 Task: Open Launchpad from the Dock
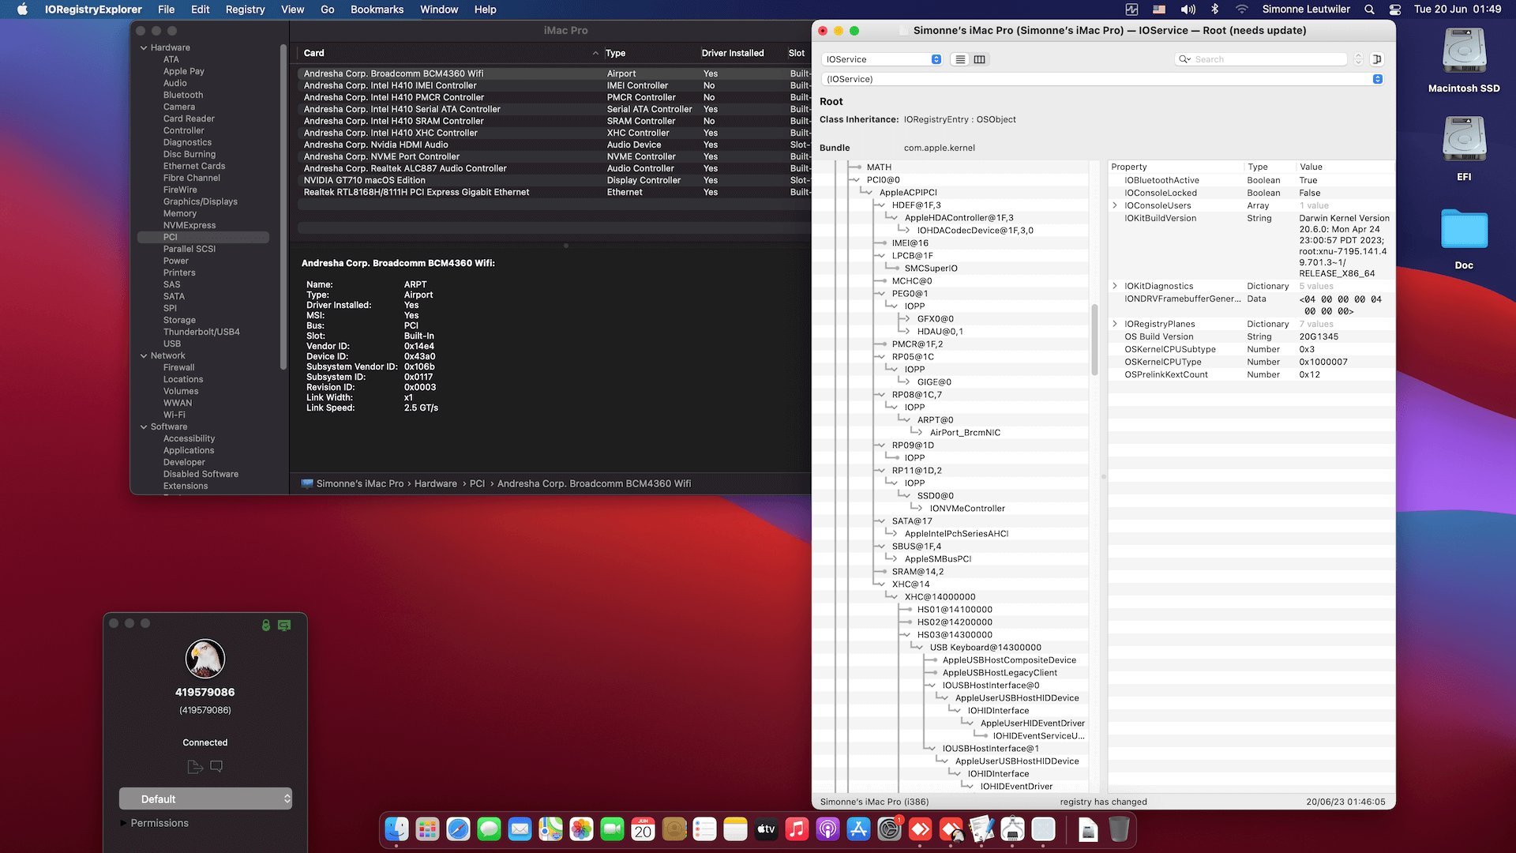(427, 829)
